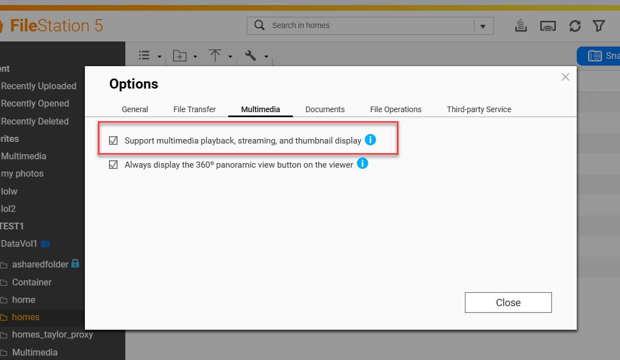The height and width of the screenshot is (360, 620).
Task: Click the refresh icon in top toolbar
Action: click(574, 26)
